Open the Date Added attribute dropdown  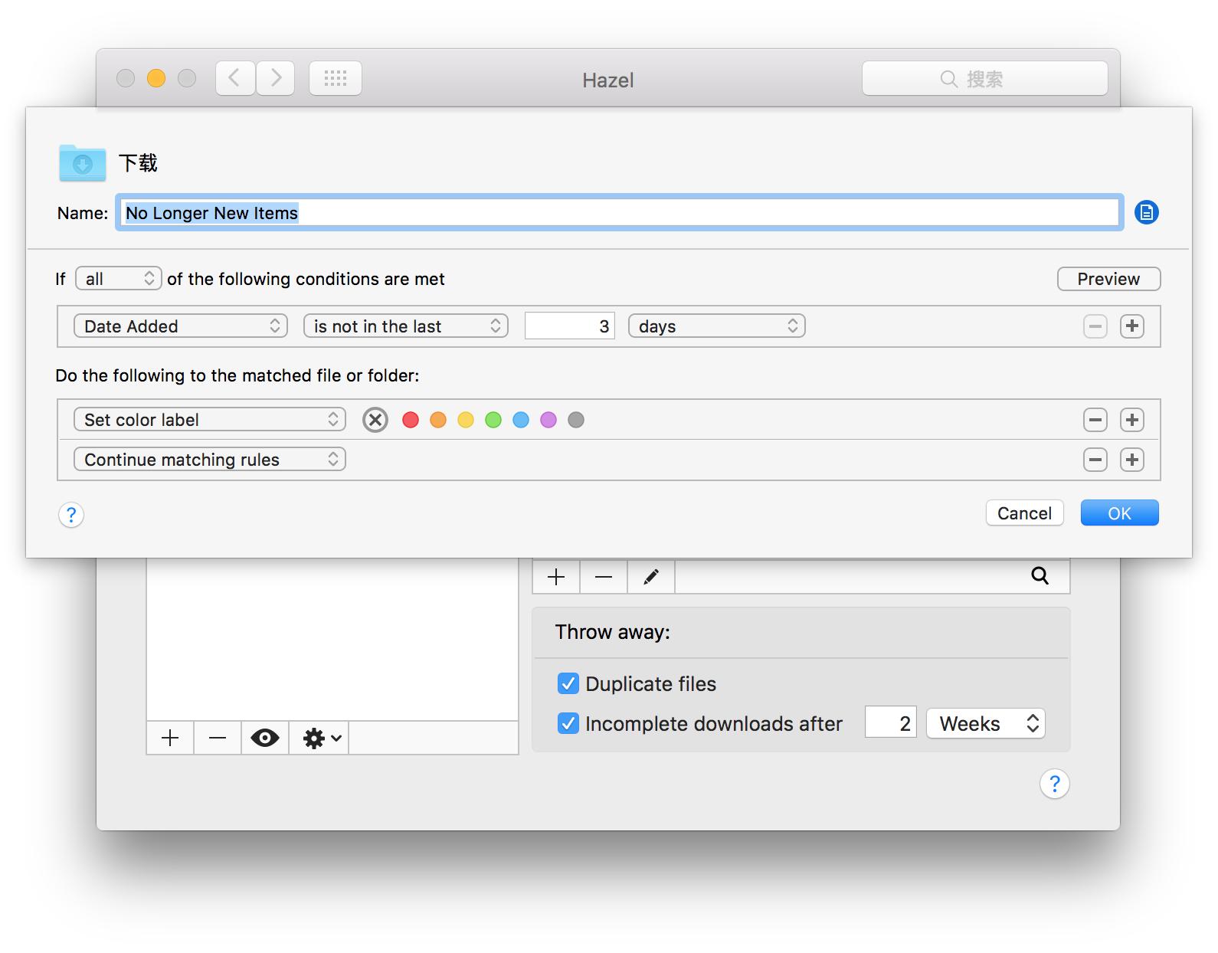[180, 326]
